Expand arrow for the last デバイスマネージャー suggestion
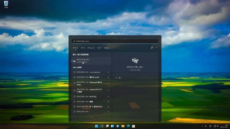The width and height of the screenshot is (230, 129). pyautogui.click(x=108, y=111)
